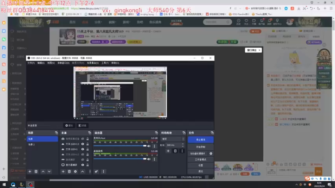Open more options in the sources toolbar
Viewport: 335px width, 188px height.
pos(90,172)
